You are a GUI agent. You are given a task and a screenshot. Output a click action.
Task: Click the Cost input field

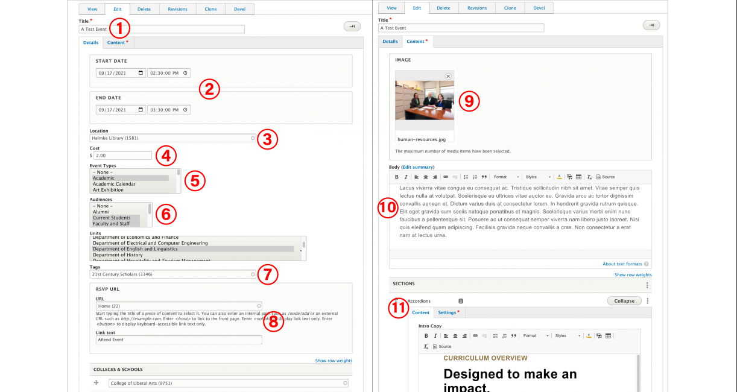(x=123, y=156)
